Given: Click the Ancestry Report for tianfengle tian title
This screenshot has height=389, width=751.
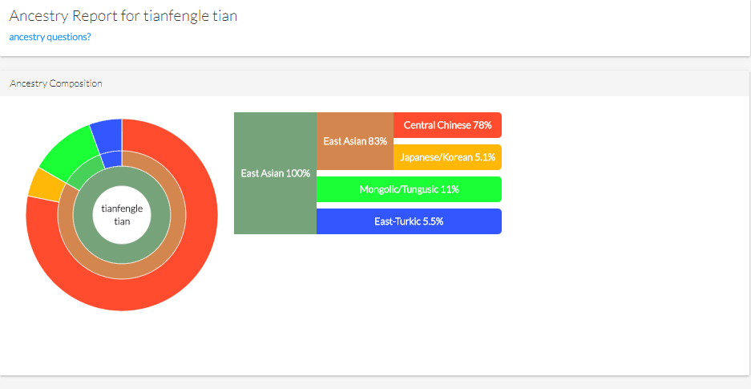Looking at the screenshot, I should pos(123,16).
